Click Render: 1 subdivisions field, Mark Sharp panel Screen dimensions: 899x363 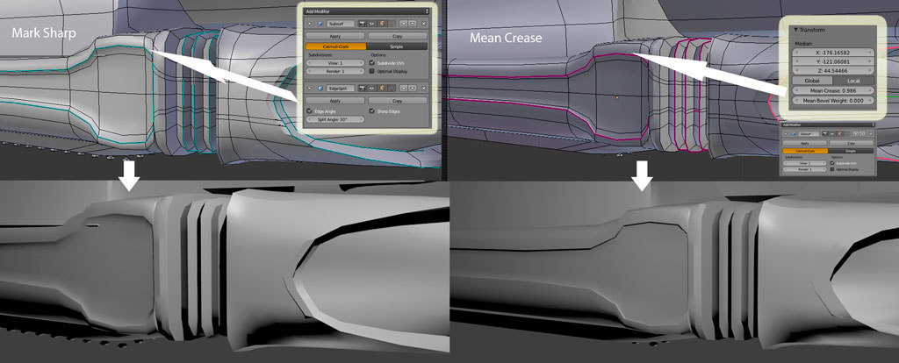[335, 72]
